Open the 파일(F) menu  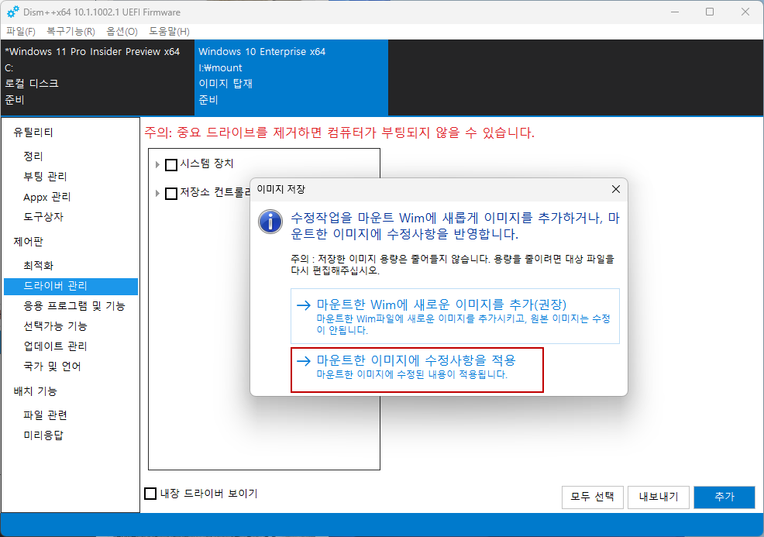(x=20, y=31)
